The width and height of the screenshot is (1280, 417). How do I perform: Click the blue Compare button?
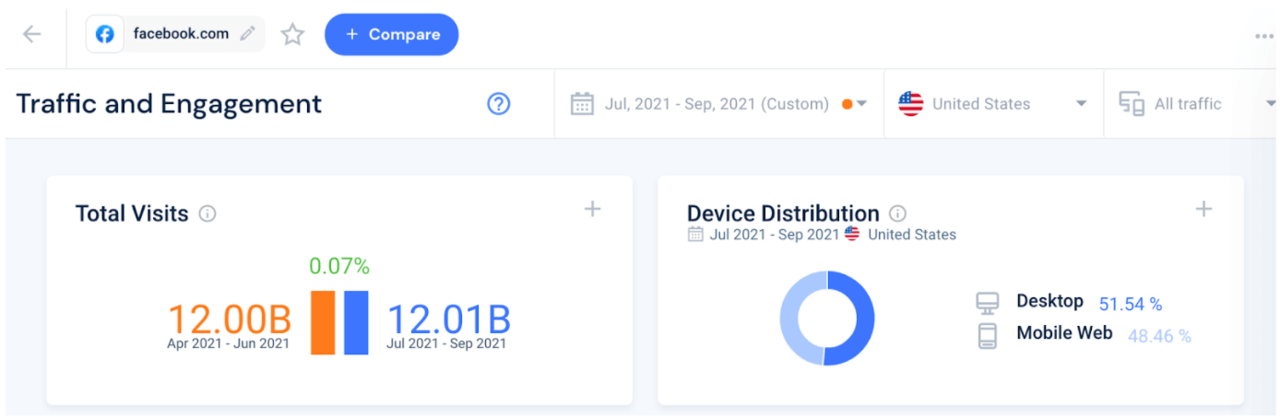pyautogui.click(x=391, y=35)
